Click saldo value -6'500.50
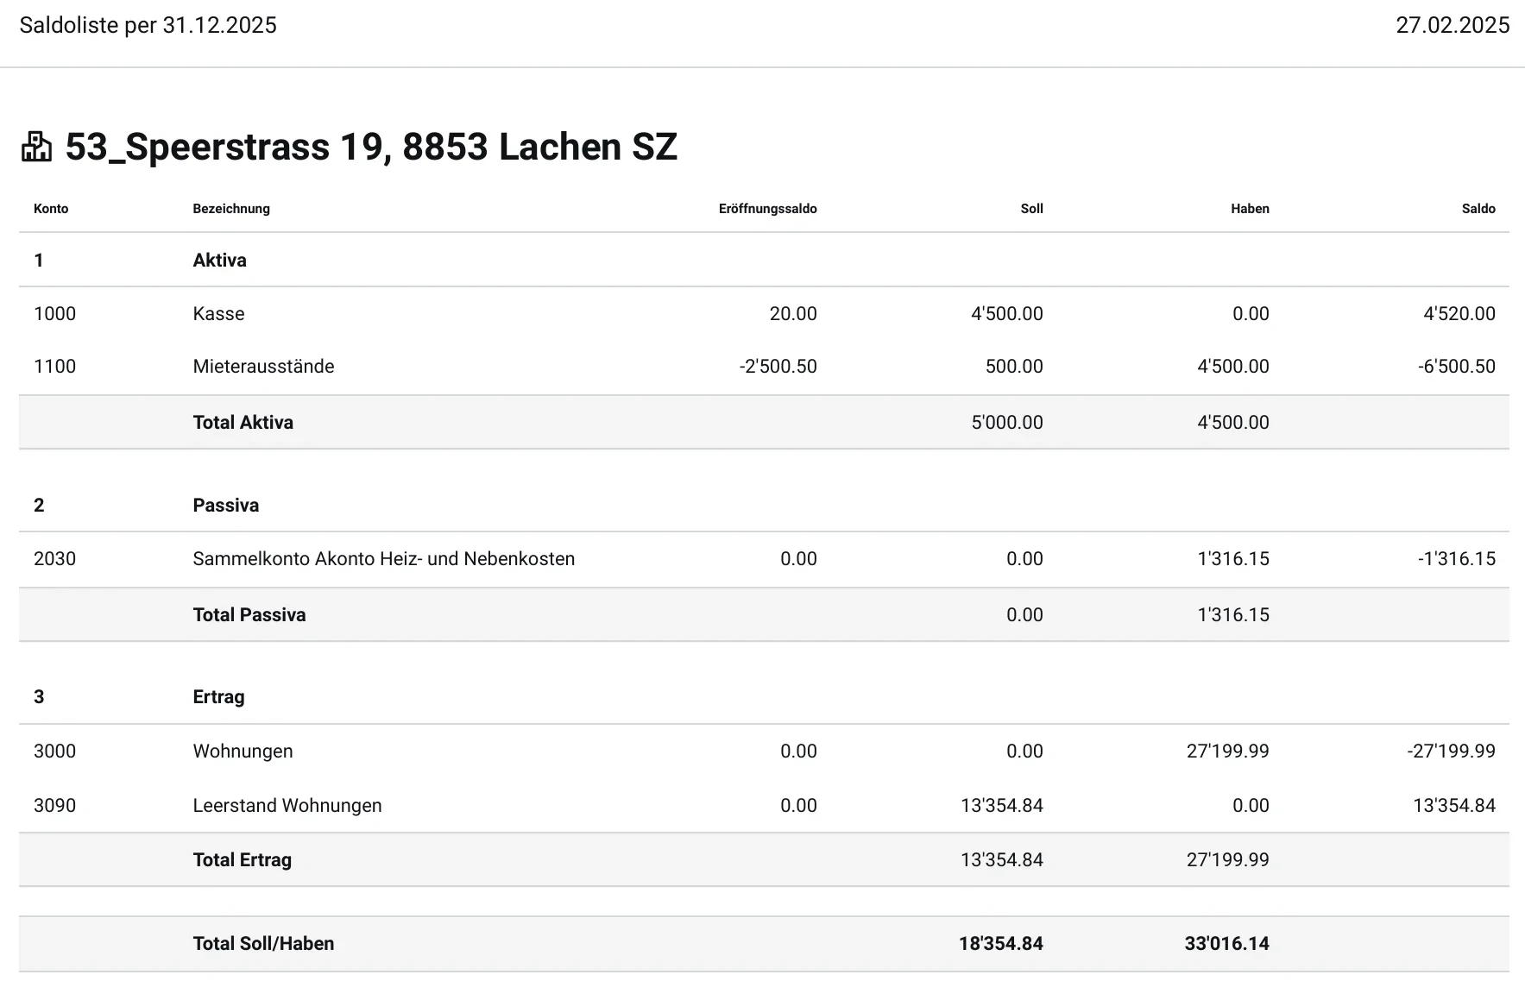The image size is (1525, 981). (1456, 367)
